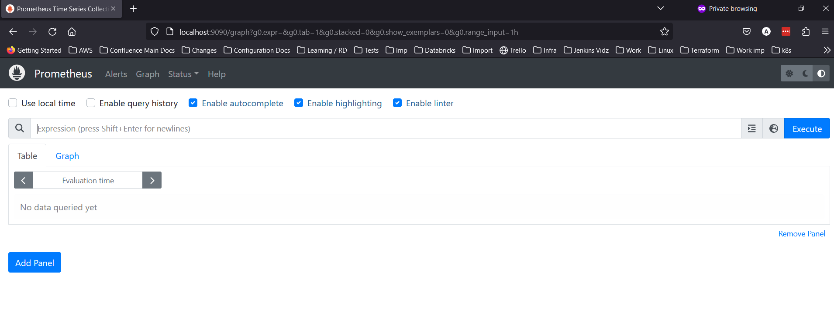
Task: Open the Import bookmark folder
Action: click(x=477, y=50)
